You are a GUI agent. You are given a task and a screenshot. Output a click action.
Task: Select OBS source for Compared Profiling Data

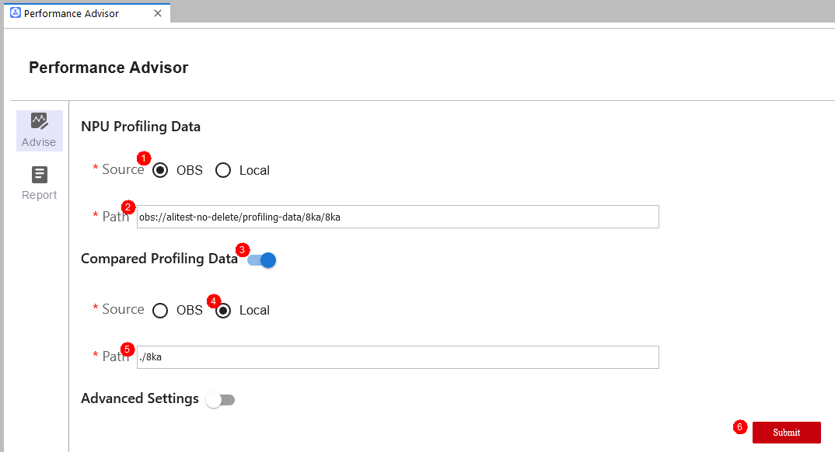tap(159, 311)
